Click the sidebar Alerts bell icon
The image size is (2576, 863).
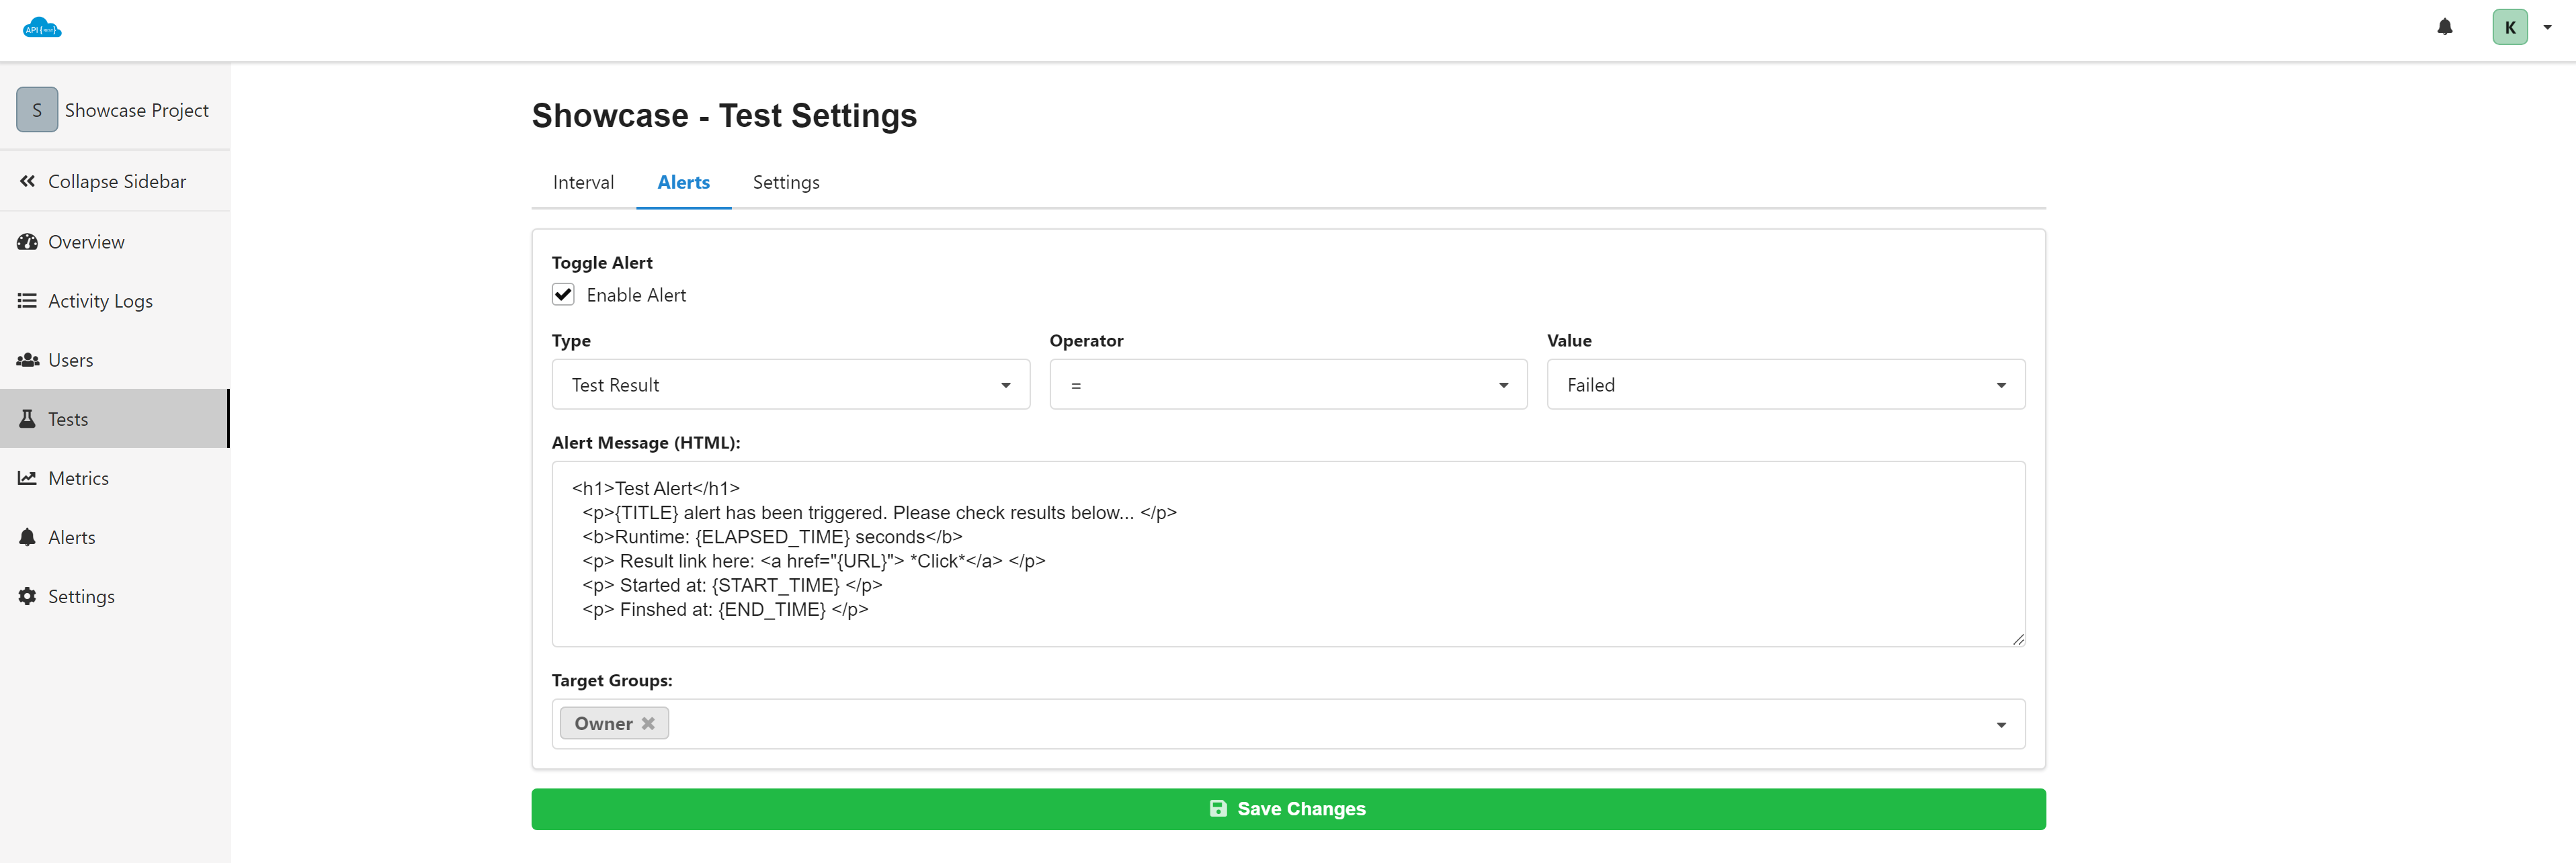coord(27,537)
